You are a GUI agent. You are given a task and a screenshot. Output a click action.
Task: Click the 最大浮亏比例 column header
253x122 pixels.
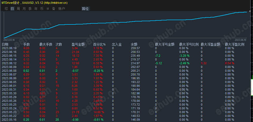tap(189, 45)
